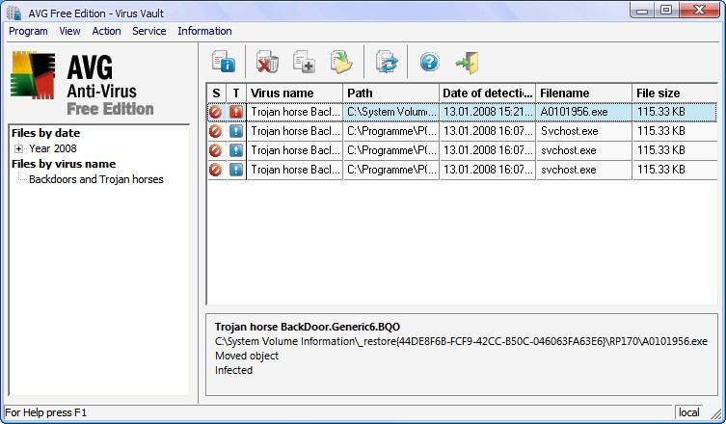
Task: Minimize the Virus Vault window
Action: [642, 10]
